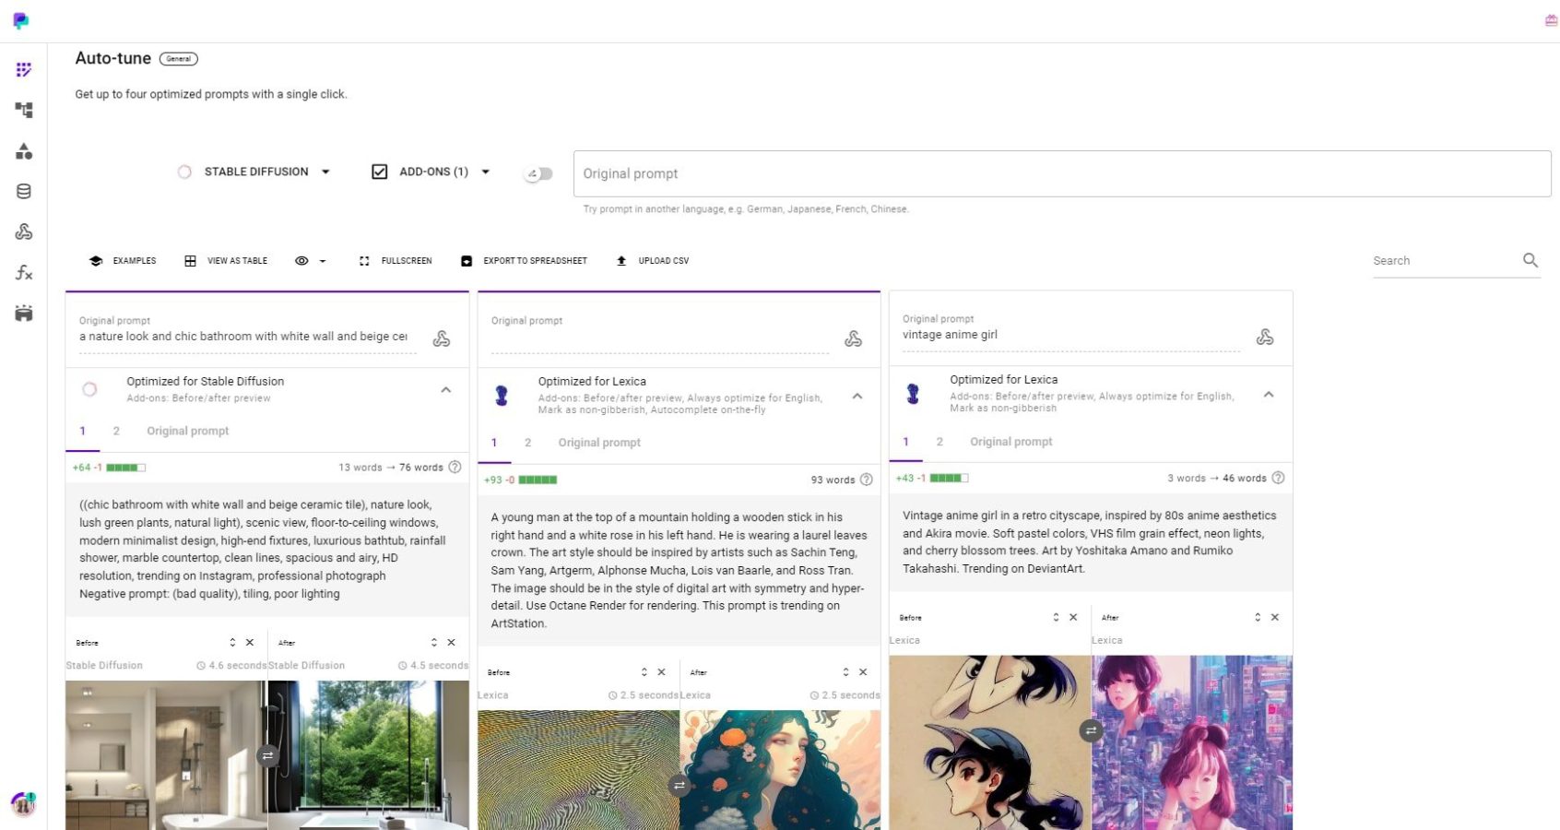
Task: Open the dropdown arrow next to the eye icon
Action: [x=321, y=261]
